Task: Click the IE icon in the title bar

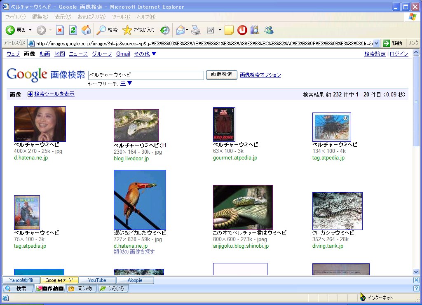Action: coord(5,7)
